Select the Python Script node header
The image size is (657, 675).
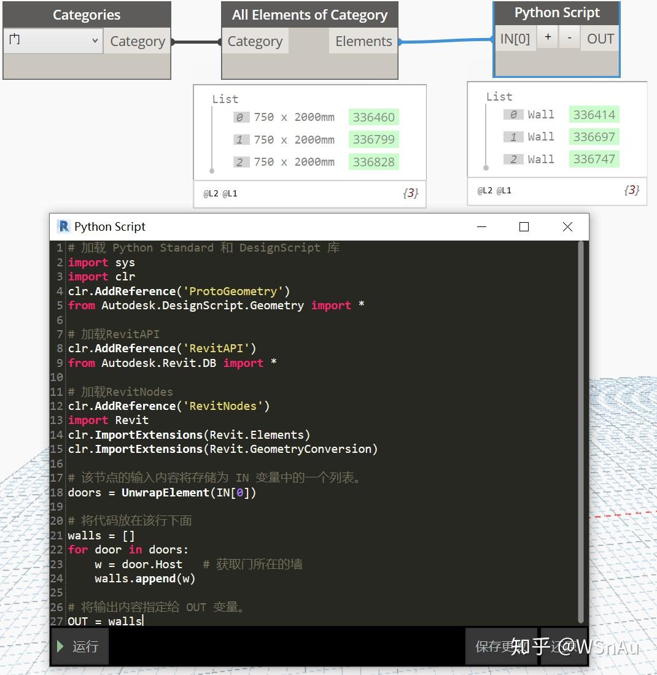556,12
